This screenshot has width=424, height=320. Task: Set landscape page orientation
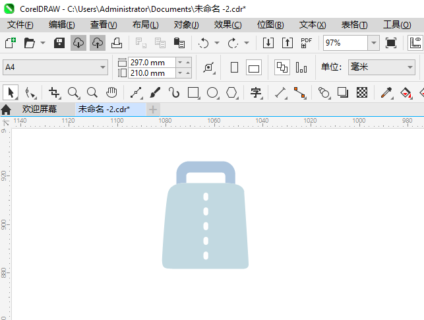pos(254,67)
